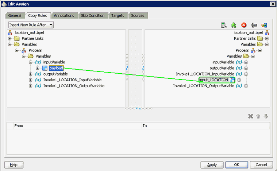The height and width of the screenshot is (171, 277).
Task: Switch to the Copy Rules tab
Action: point(38,16)
